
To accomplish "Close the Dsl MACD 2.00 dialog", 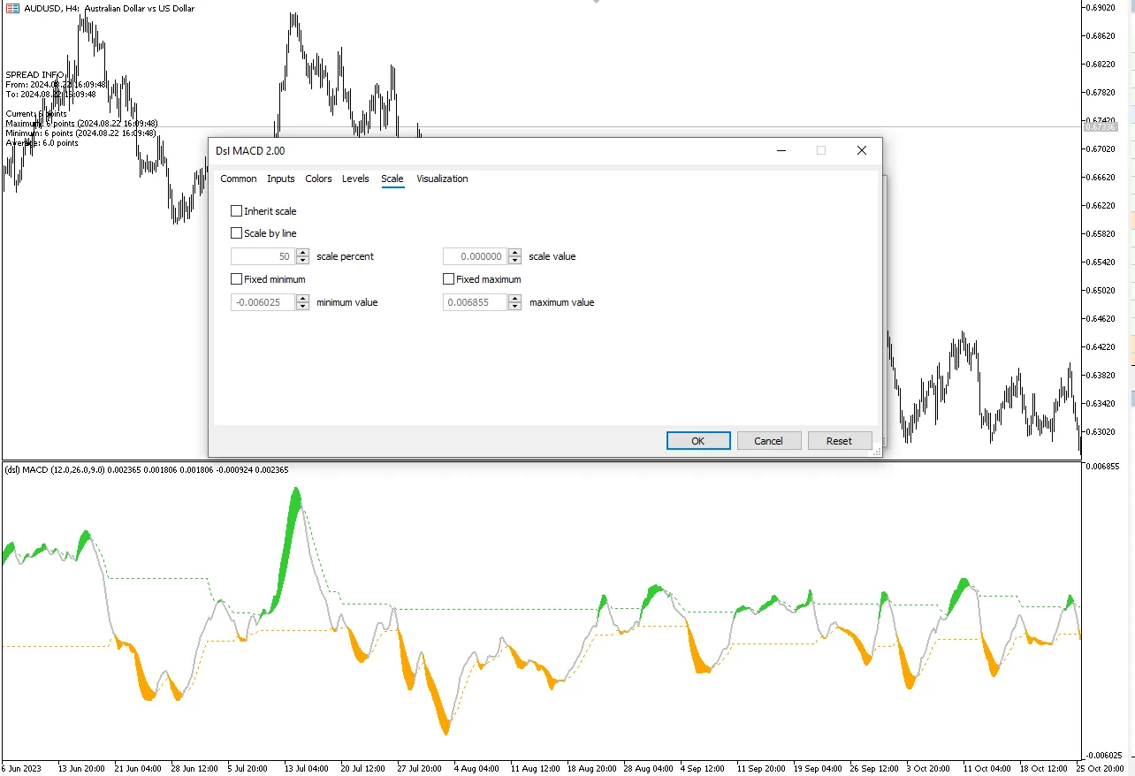I will (861, 151).
